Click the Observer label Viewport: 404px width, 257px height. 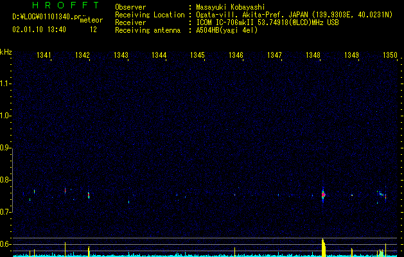pos(130,7)
